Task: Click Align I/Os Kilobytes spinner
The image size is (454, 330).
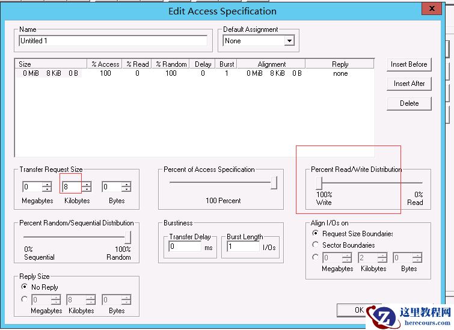Action: [x=382, y=258]
